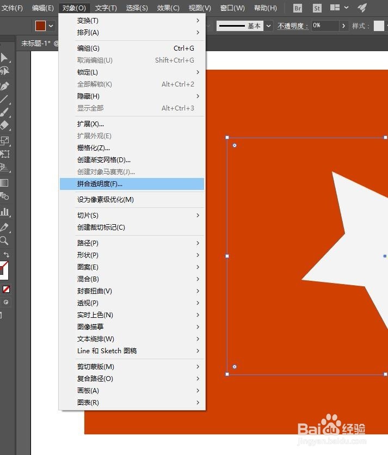Viewport: 388px width, 455px height.
Task: Select the Eyedropper tool
Action: pos(4,227)
